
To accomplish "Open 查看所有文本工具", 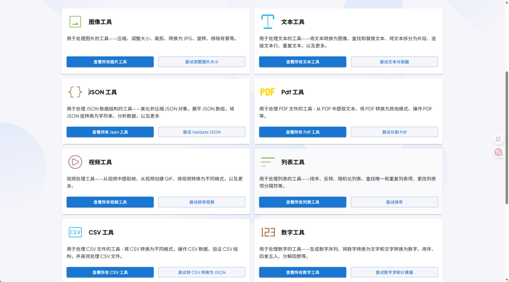I will tap(303, 62).
